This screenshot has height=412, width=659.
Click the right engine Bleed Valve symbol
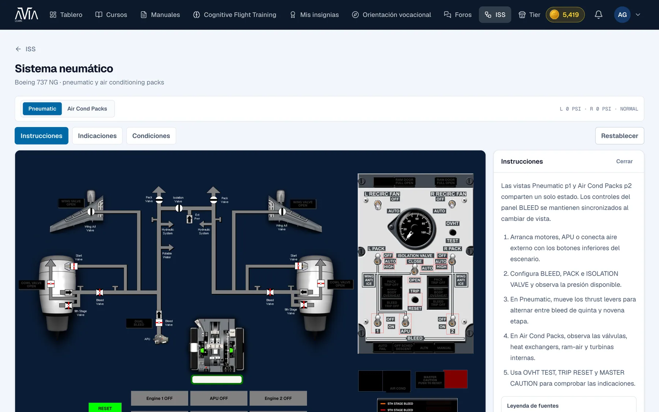pos(270,292)
